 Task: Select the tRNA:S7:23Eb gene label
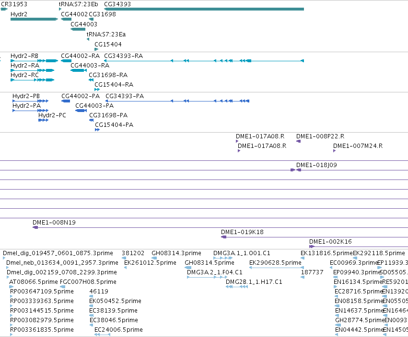coord(78,4)
